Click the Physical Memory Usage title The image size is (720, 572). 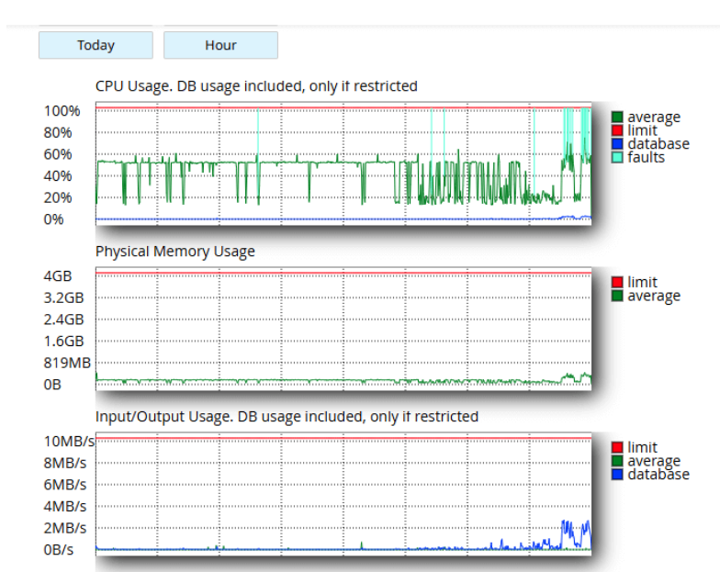174,252
